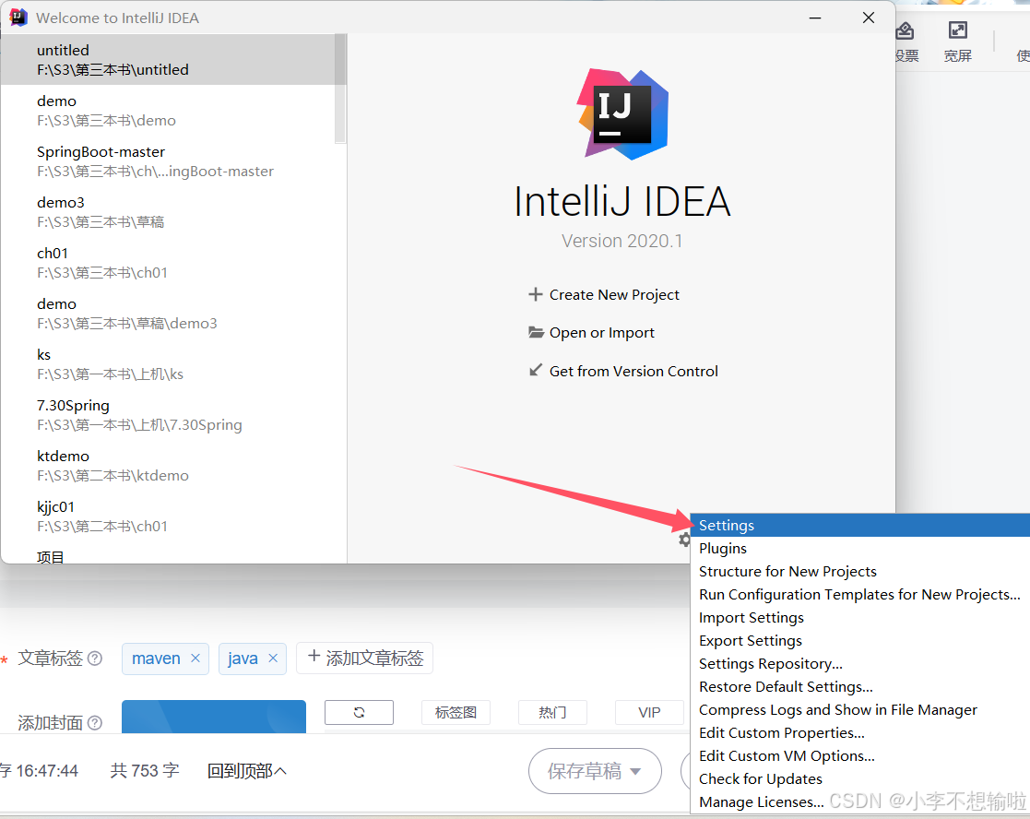The image size is (1030, 819).
Task: Click the java tag label
Action: coord(243,659)
